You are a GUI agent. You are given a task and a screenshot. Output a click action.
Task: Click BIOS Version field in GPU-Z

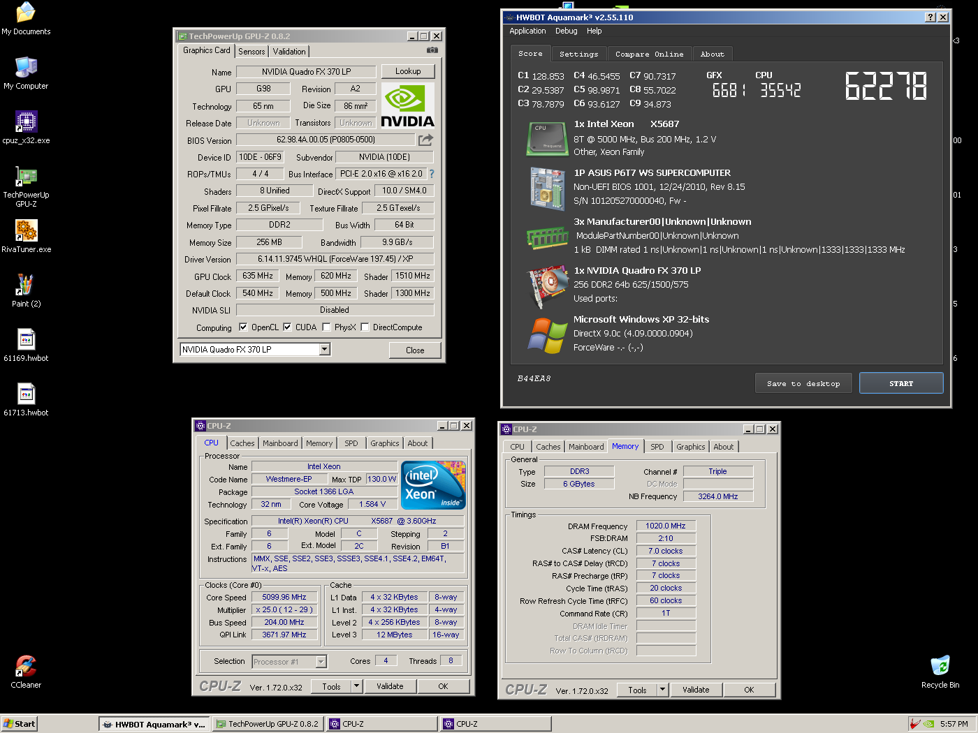(x=326, y=140)
